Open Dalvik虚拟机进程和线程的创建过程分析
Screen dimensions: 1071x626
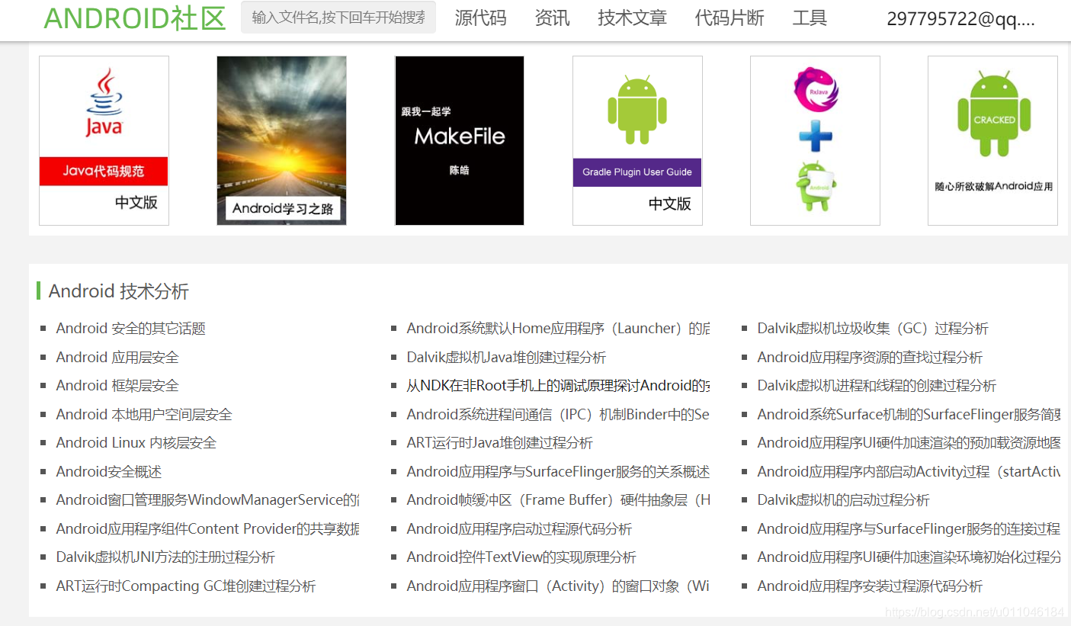(877, 386)
